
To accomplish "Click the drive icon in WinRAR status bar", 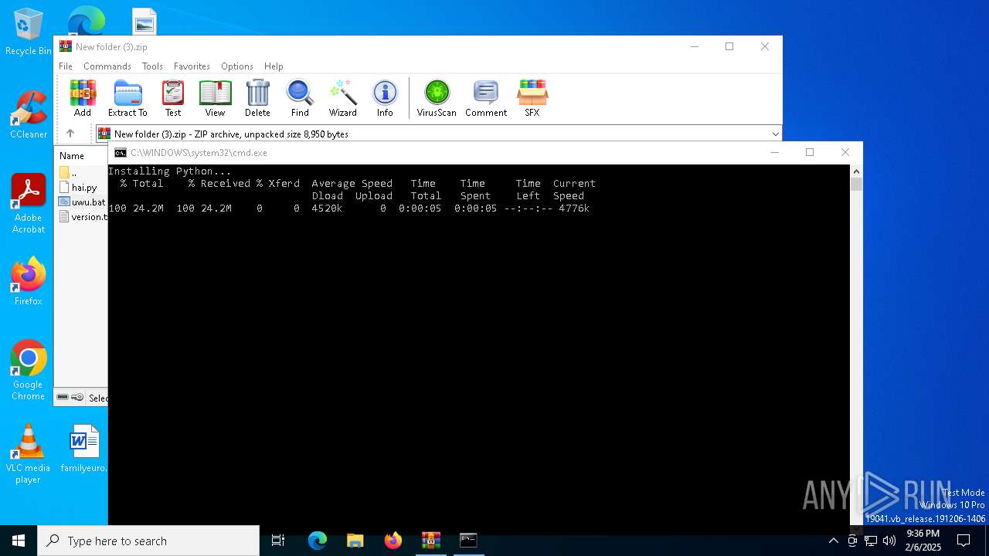I will [x=63, y=398].
